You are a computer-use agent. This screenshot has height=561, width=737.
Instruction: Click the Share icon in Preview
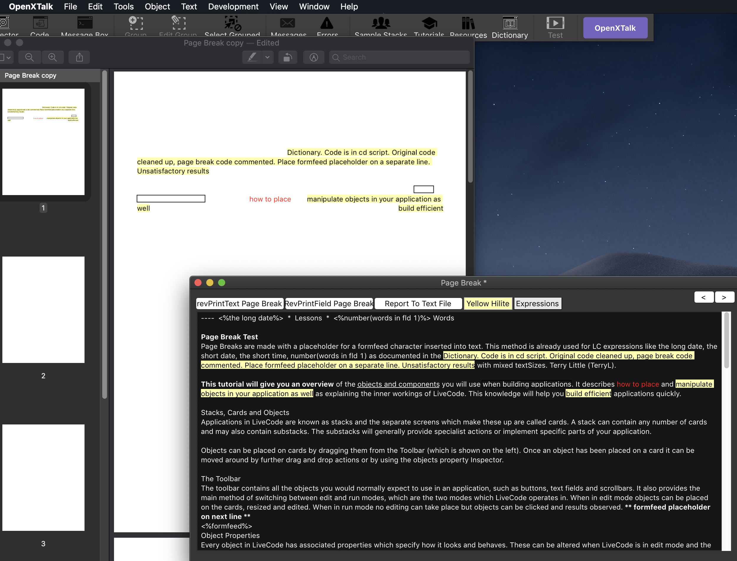click(79, 57)
